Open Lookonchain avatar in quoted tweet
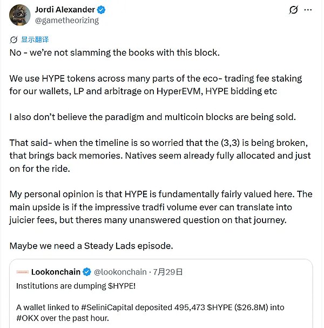This screenshot has height=328, width=324. click(x=22, y=272)
